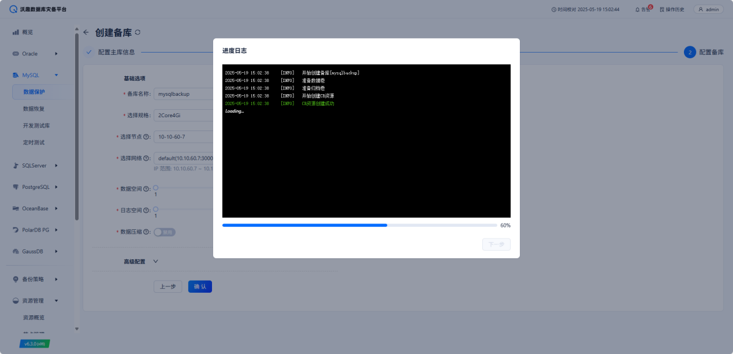Image resolution: width=733 pixels, height=354 pixels.
Task: Click the 'Loading...' text in the log
Action: 235,111
